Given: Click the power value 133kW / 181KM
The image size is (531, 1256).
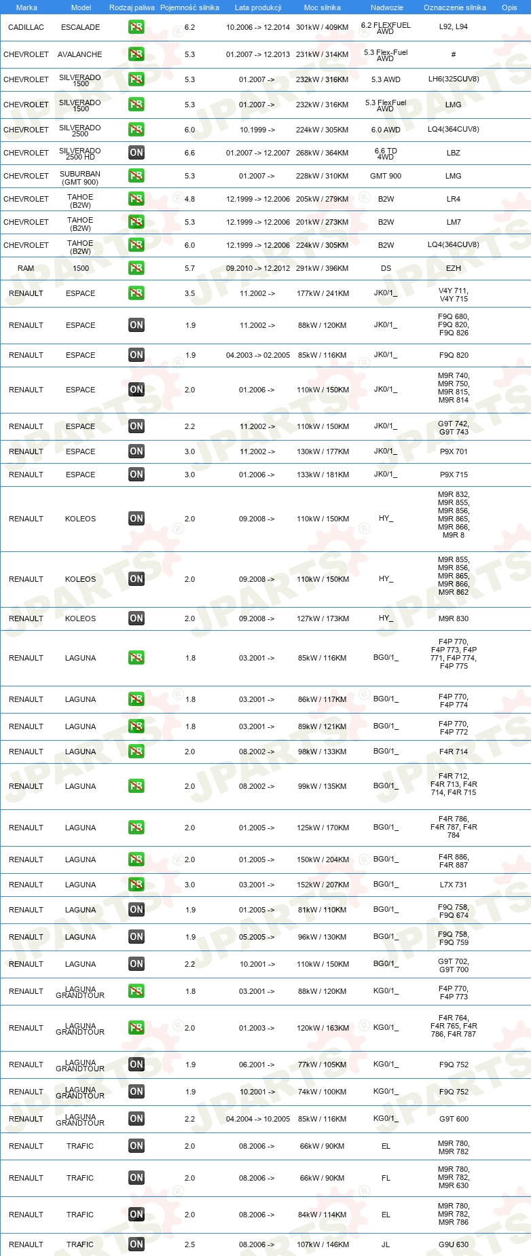Looking at the screenshot, I should 323,475.
